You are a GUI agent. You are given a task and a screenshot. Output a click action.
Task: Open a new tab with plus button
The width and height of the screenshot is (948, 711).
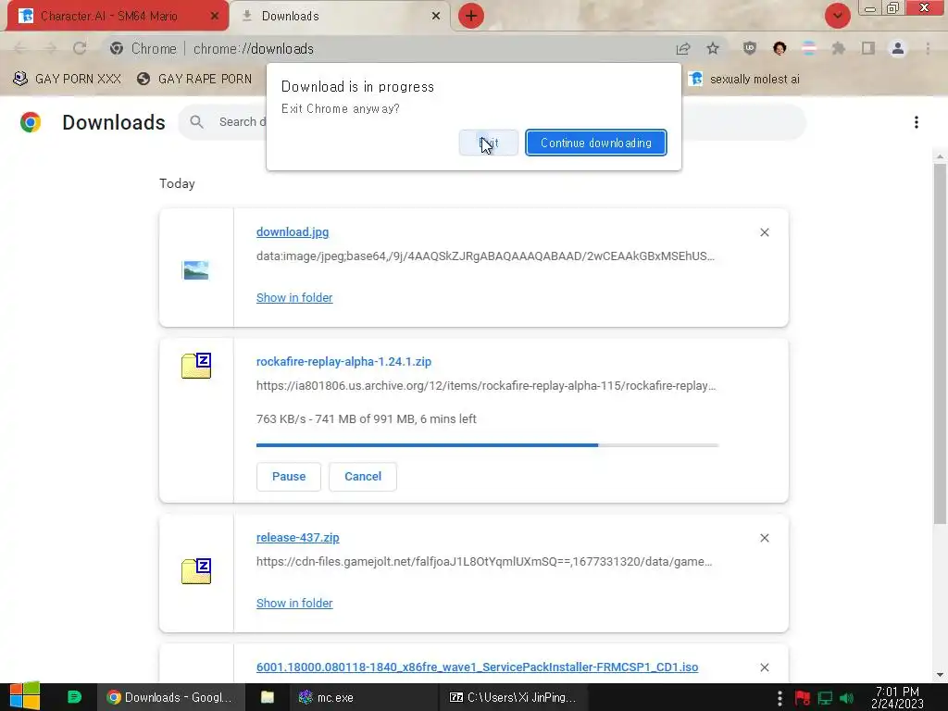[471, 16]
